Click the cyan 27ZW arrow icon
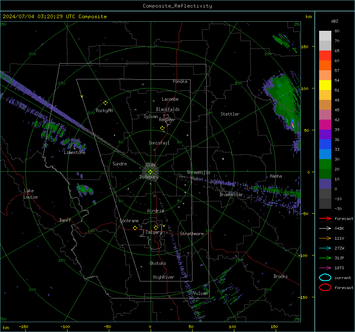355x332 pixels. click(325, 248)
